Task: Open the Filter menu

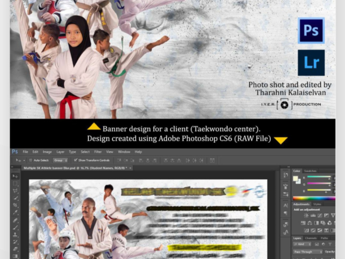Action: pyautogui.click(x=98, y=152)
